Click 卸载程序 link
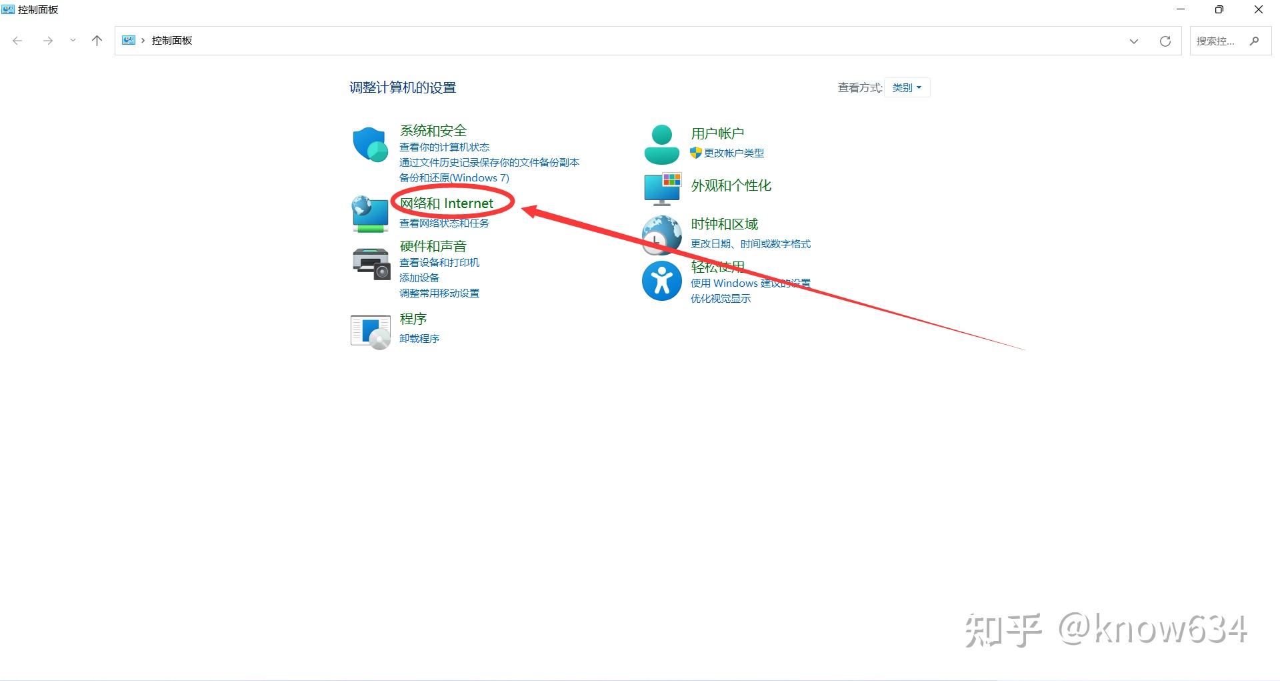The width and height of the screenshot is (1280, 681). pos(419,338)
